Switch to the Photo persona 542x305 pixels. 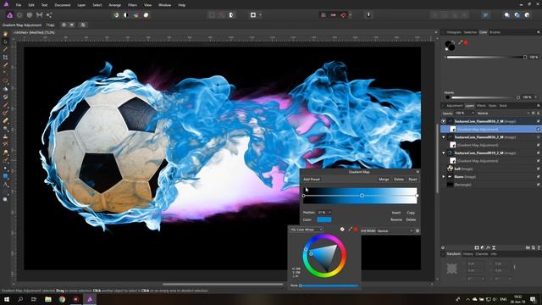pyautogui.click(x=9, y=15)
